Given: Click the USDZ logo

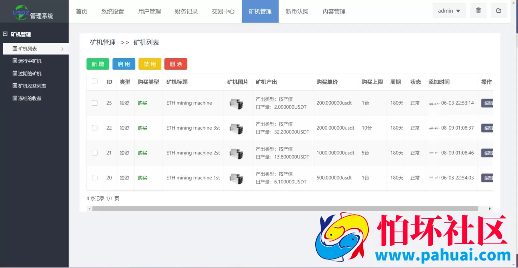Looking at the screenshot, I should point(21,13).
